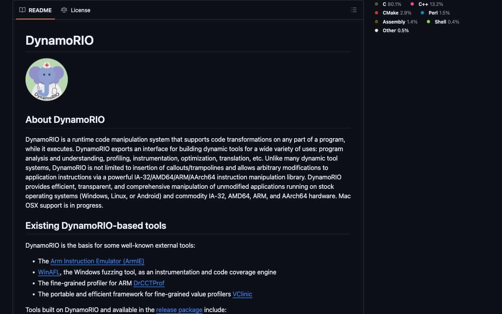Open the release package link
This screenshot has height=314, width=502.
[x=179, y=310]
